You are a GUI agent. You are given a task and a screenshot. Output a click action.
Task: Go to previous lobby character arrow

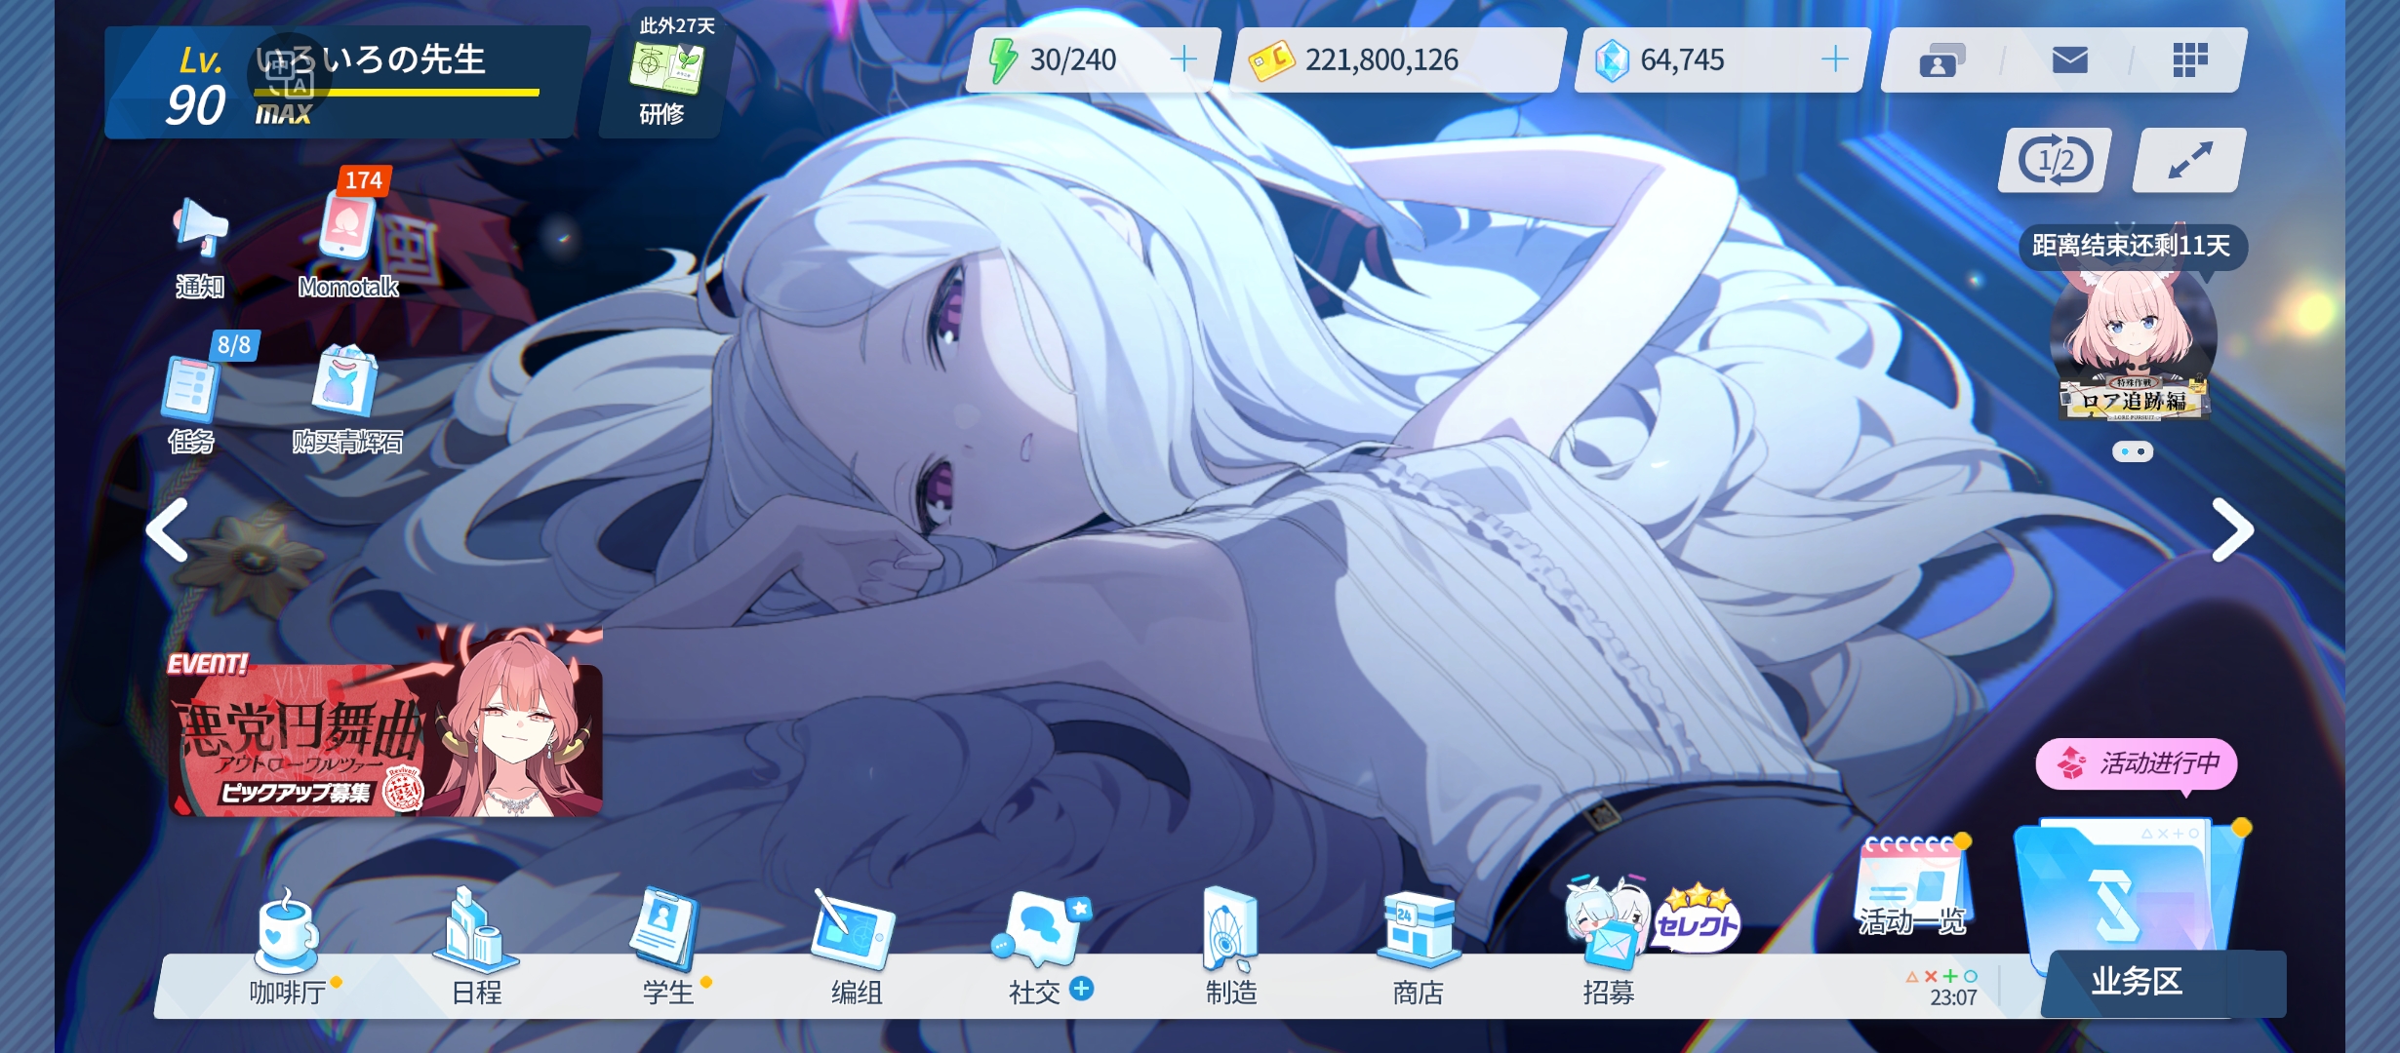point(168,530)
